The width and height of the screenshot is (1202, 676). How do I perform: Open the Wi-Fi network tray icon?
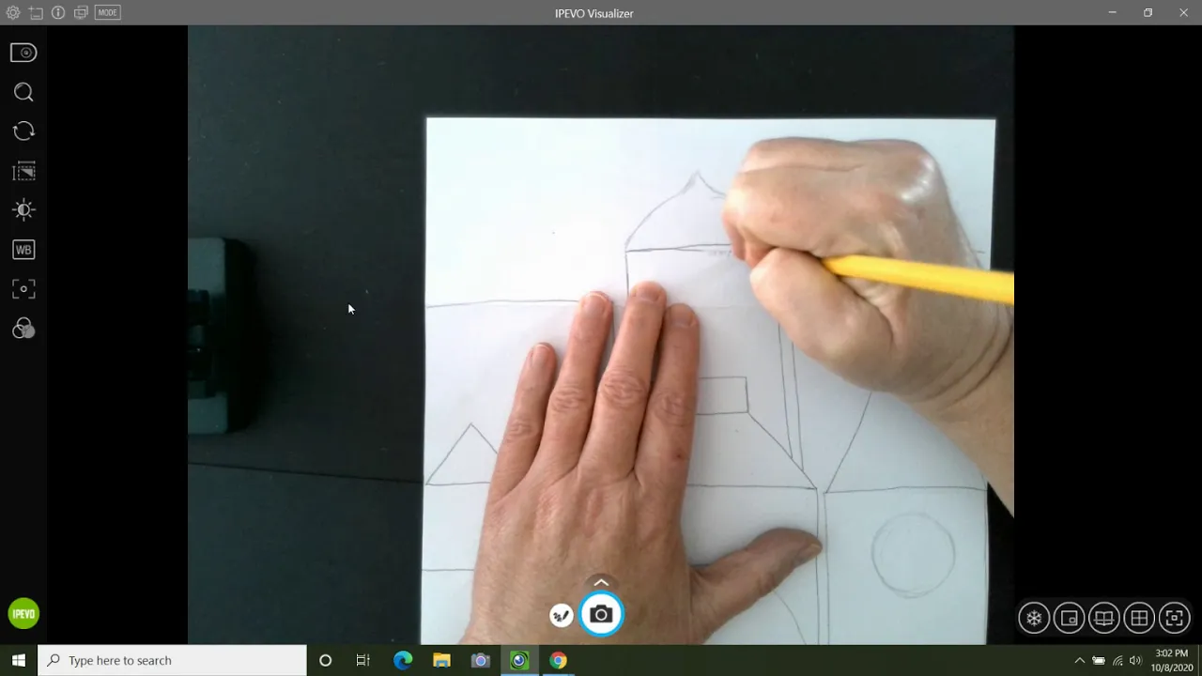[x=1117, y=660]
